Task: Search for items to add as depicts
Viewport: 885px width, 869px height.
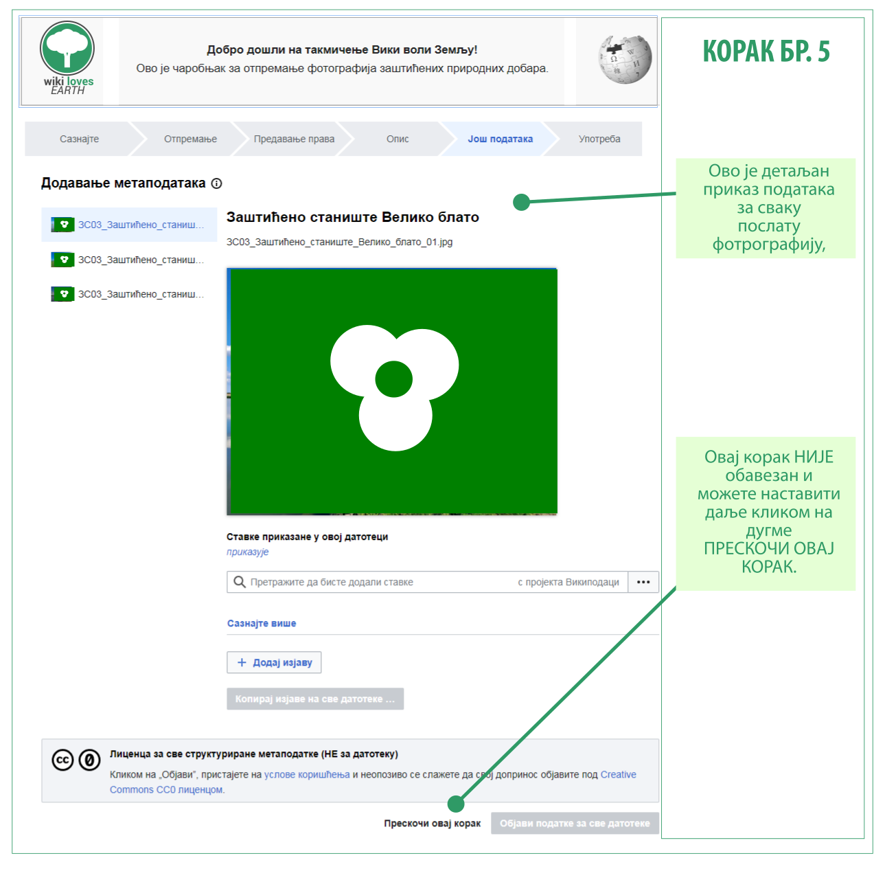Action: tap(428, 582)
